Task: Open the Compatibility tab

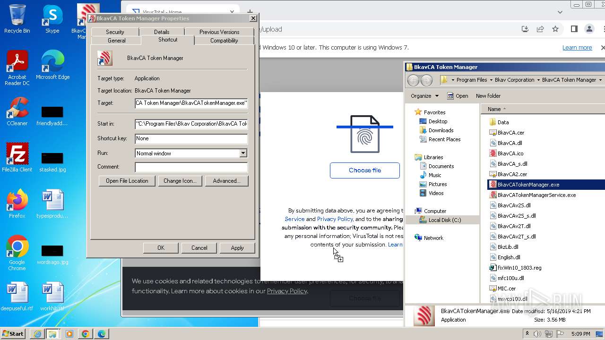Action: (224, 41)
